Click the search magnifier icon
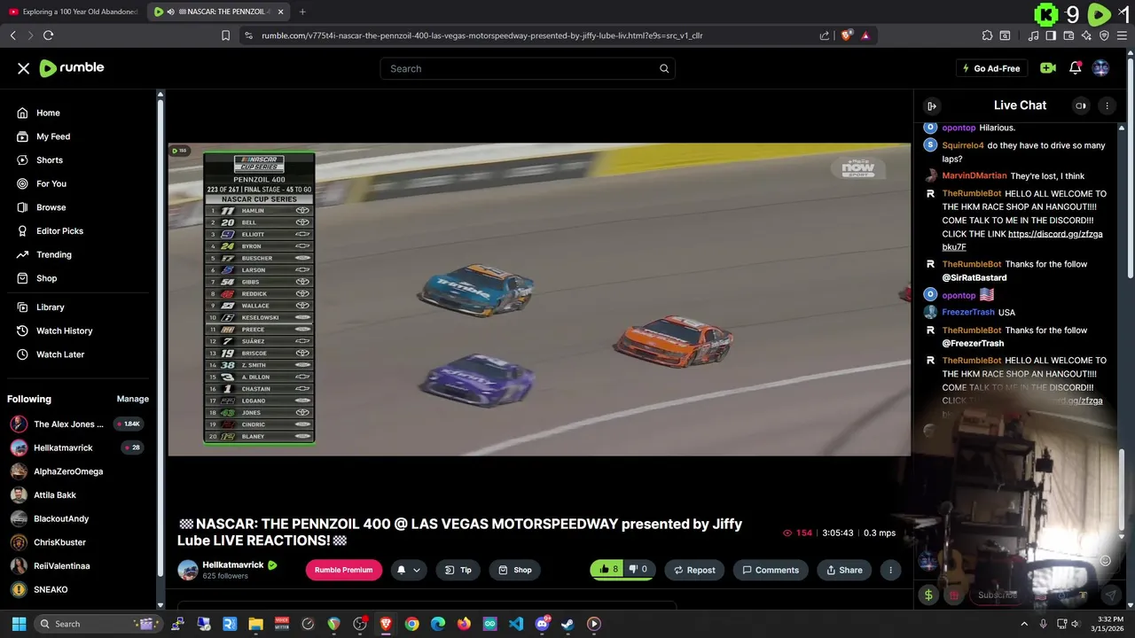Image resolution: width=1135 pixels, height=638 pixels. [x=664, y=68]
